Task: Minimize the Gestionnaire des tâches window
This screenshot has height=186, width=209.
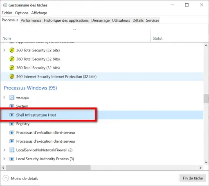Action: 172,5
